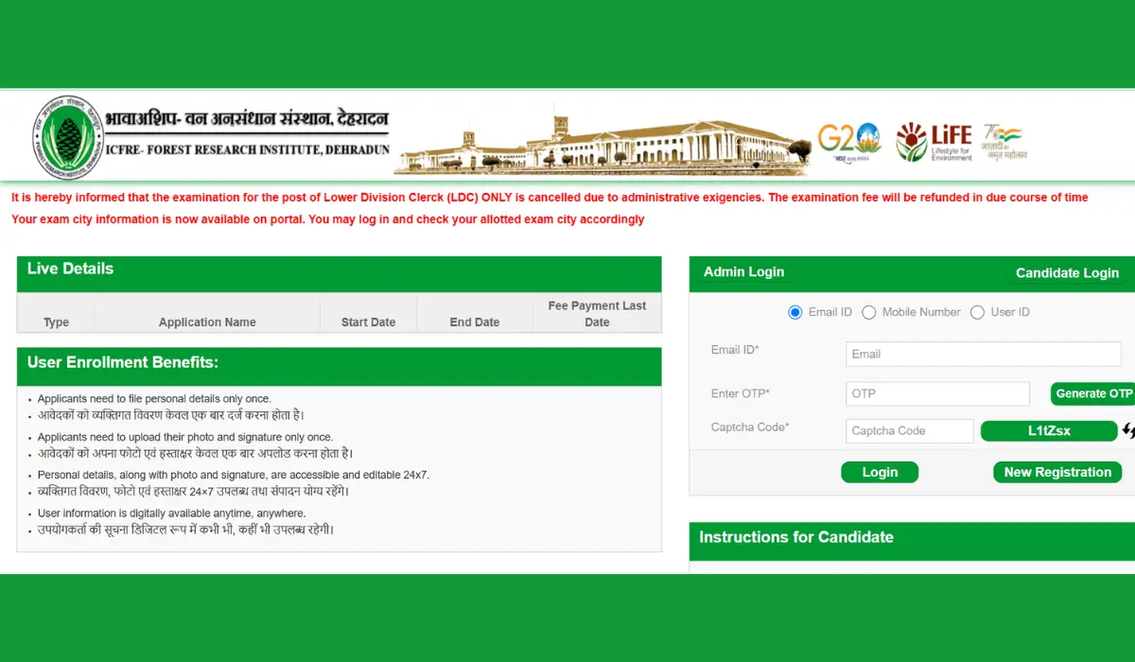Click the User Enrollment Benefits heading
This screenshot has width=1135, height=662.
click(x=123, y=362)
